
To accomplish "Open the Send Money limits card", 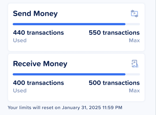I will pyautogui.click(x=76, y=27).
